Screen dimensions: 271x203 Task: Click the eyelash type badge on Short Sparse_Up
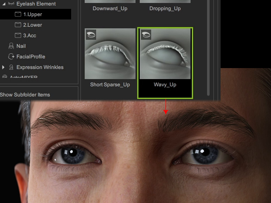pos(91,35)
